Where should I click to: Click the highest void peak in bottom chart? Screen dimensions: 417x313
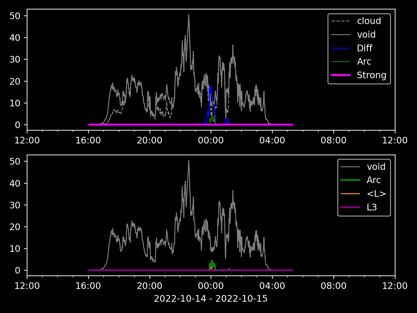point(189,161)
